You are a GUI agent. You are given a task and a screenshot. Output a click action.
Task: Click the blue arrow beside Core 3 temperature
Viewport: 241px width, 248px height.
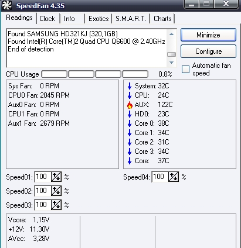click(130, 151)
